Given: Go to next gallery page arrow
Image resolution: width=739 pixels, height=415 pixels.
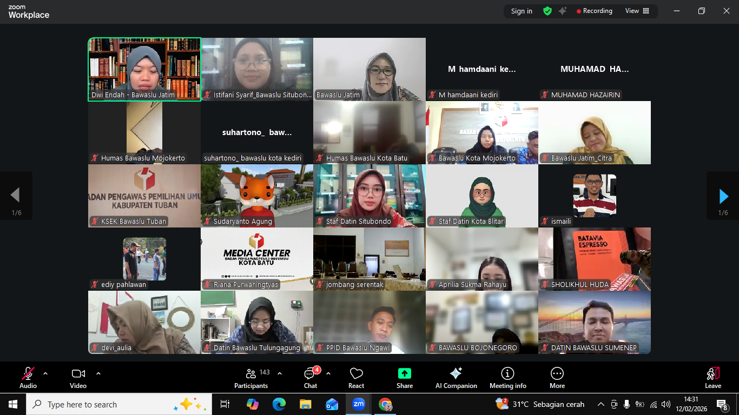Looking at the screenshot, I should [x=723, y=196].
